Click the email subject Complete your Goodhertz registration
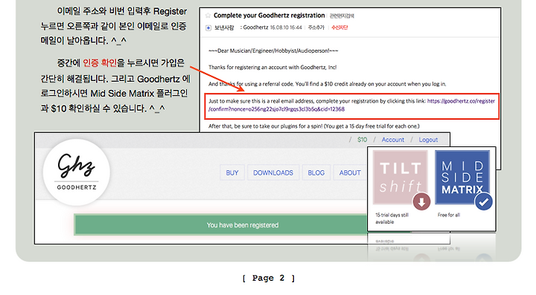 (269, 16)
